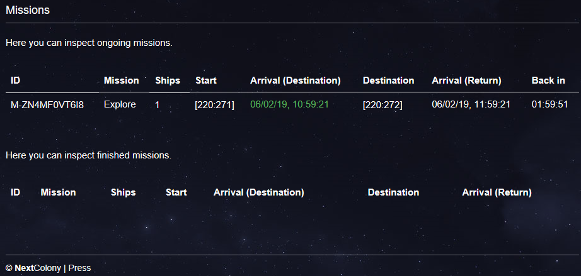Click the Destination header in finished missions table
The width and height of the screenshot is (581, 276).
click(x=393, y=192)
